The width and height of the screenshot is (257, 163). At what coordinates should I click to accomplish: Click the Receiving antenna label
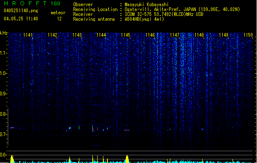94,19
